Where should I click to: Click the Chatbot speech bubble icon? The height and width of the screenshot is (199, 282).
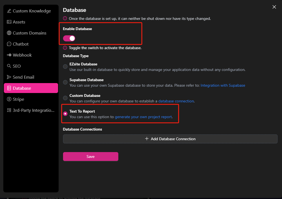pyautogui.click(x=9, y=44)
